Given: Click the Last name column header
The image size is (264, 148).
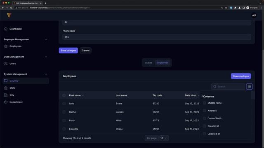Looking at the screenshot, I should coord(121,95).
